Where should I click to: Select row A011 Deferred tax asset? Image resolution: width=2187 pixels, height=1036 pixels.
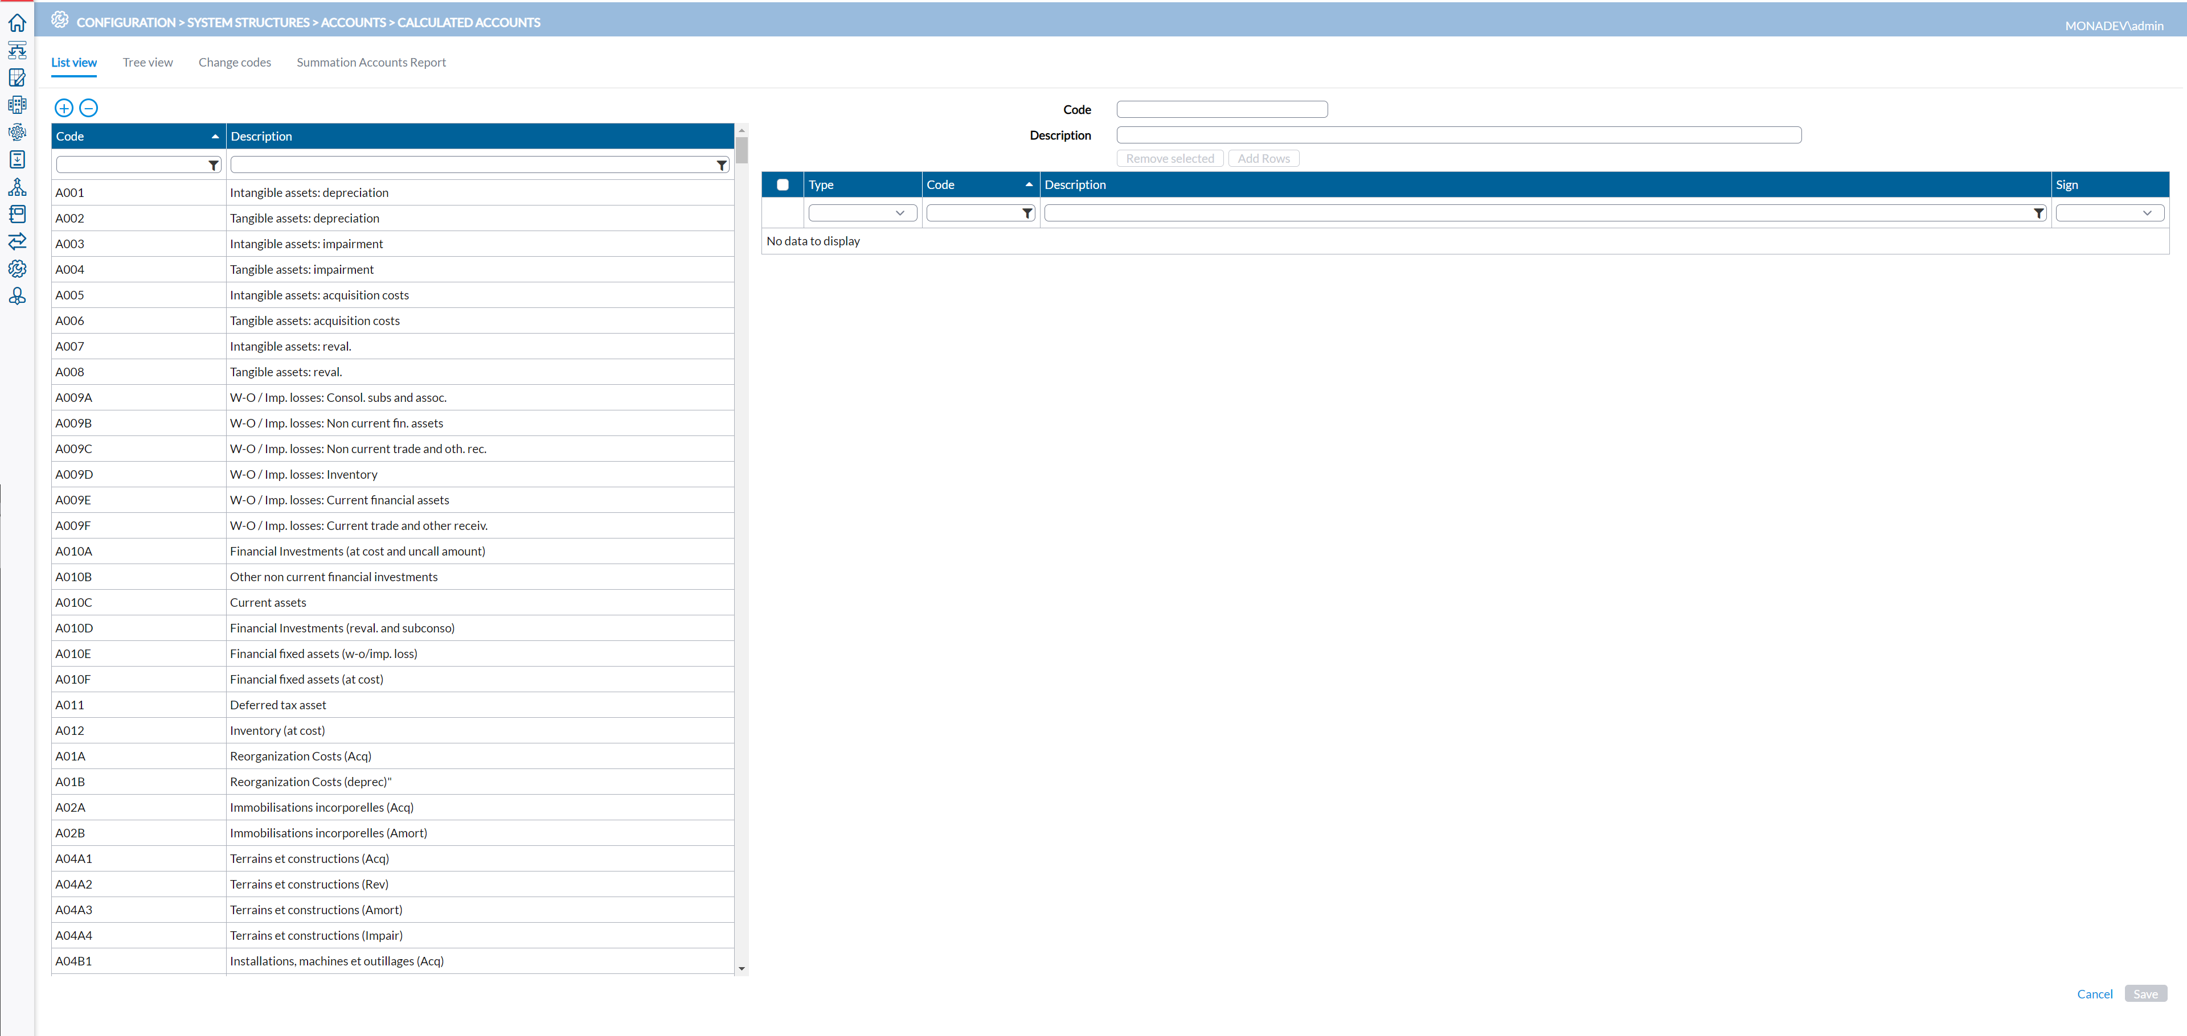coord(393,705)
